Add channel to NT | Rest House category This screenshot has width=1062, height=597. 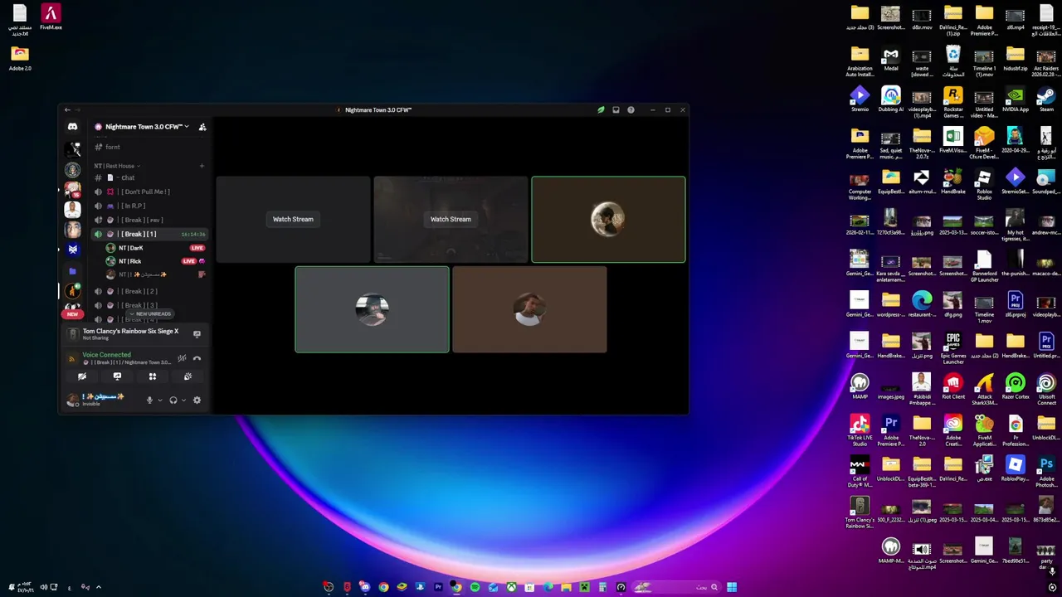(x=202, y=166)
